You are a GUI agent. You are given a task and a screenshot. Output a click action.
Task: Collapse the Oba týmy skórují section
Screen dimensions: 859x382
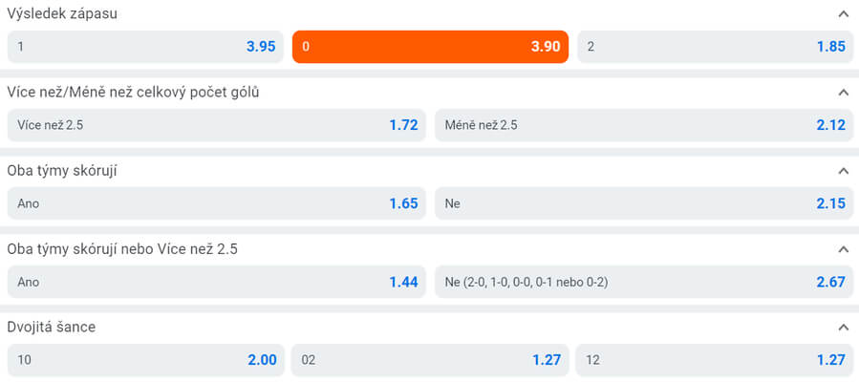[x=843, y=171]
